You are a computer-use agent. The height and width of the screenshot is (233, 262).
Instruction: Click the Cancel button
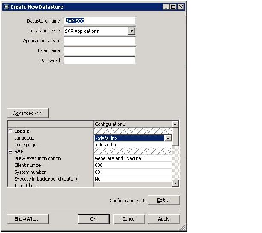point(129,219)
